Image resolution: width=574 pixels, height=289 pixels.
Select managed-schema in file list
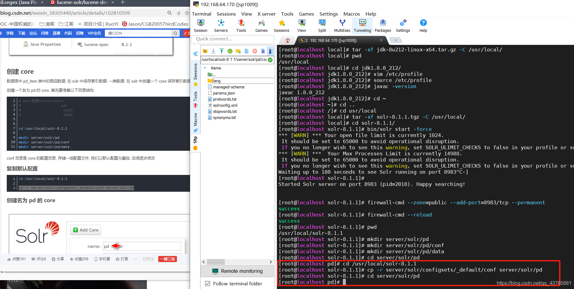click(228, 87)
